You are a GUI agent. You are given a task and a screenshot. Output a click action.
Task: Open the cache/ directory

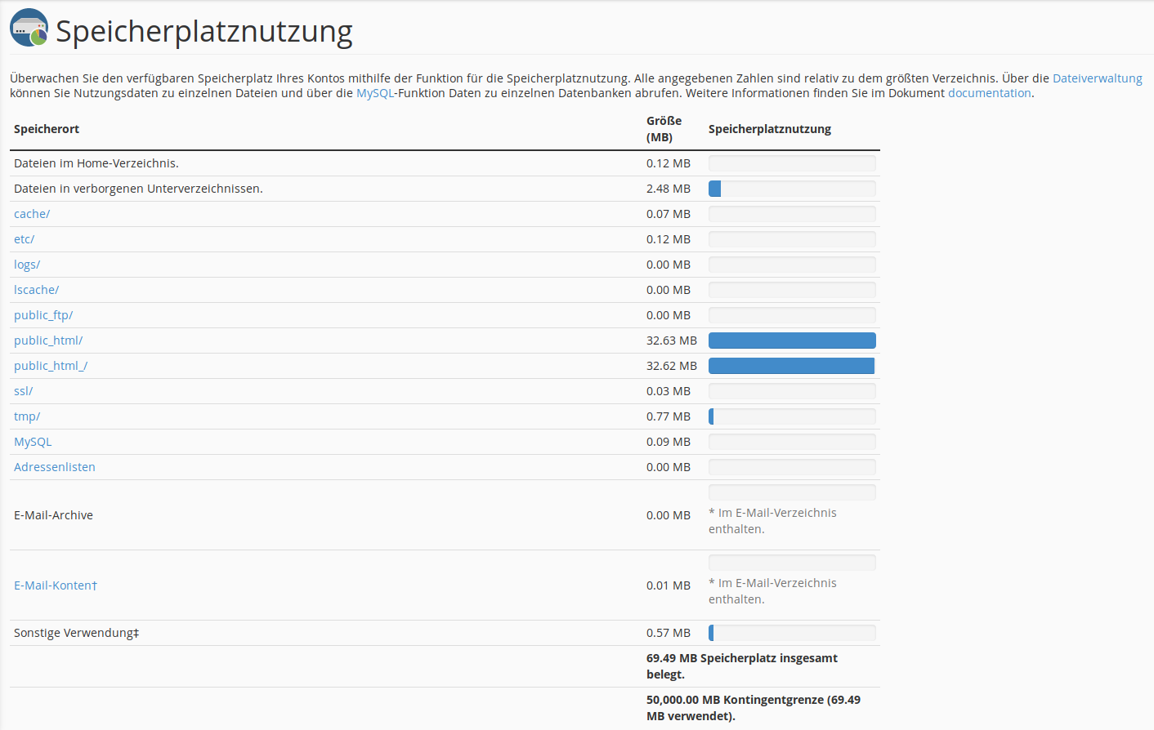pyautogui.click(x=32, y=214)
